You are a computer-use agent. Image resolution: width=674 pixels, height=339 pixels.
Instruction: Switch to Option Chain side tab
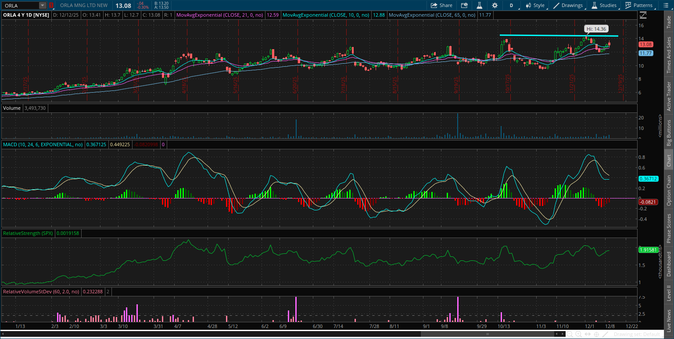coord(669,190)
